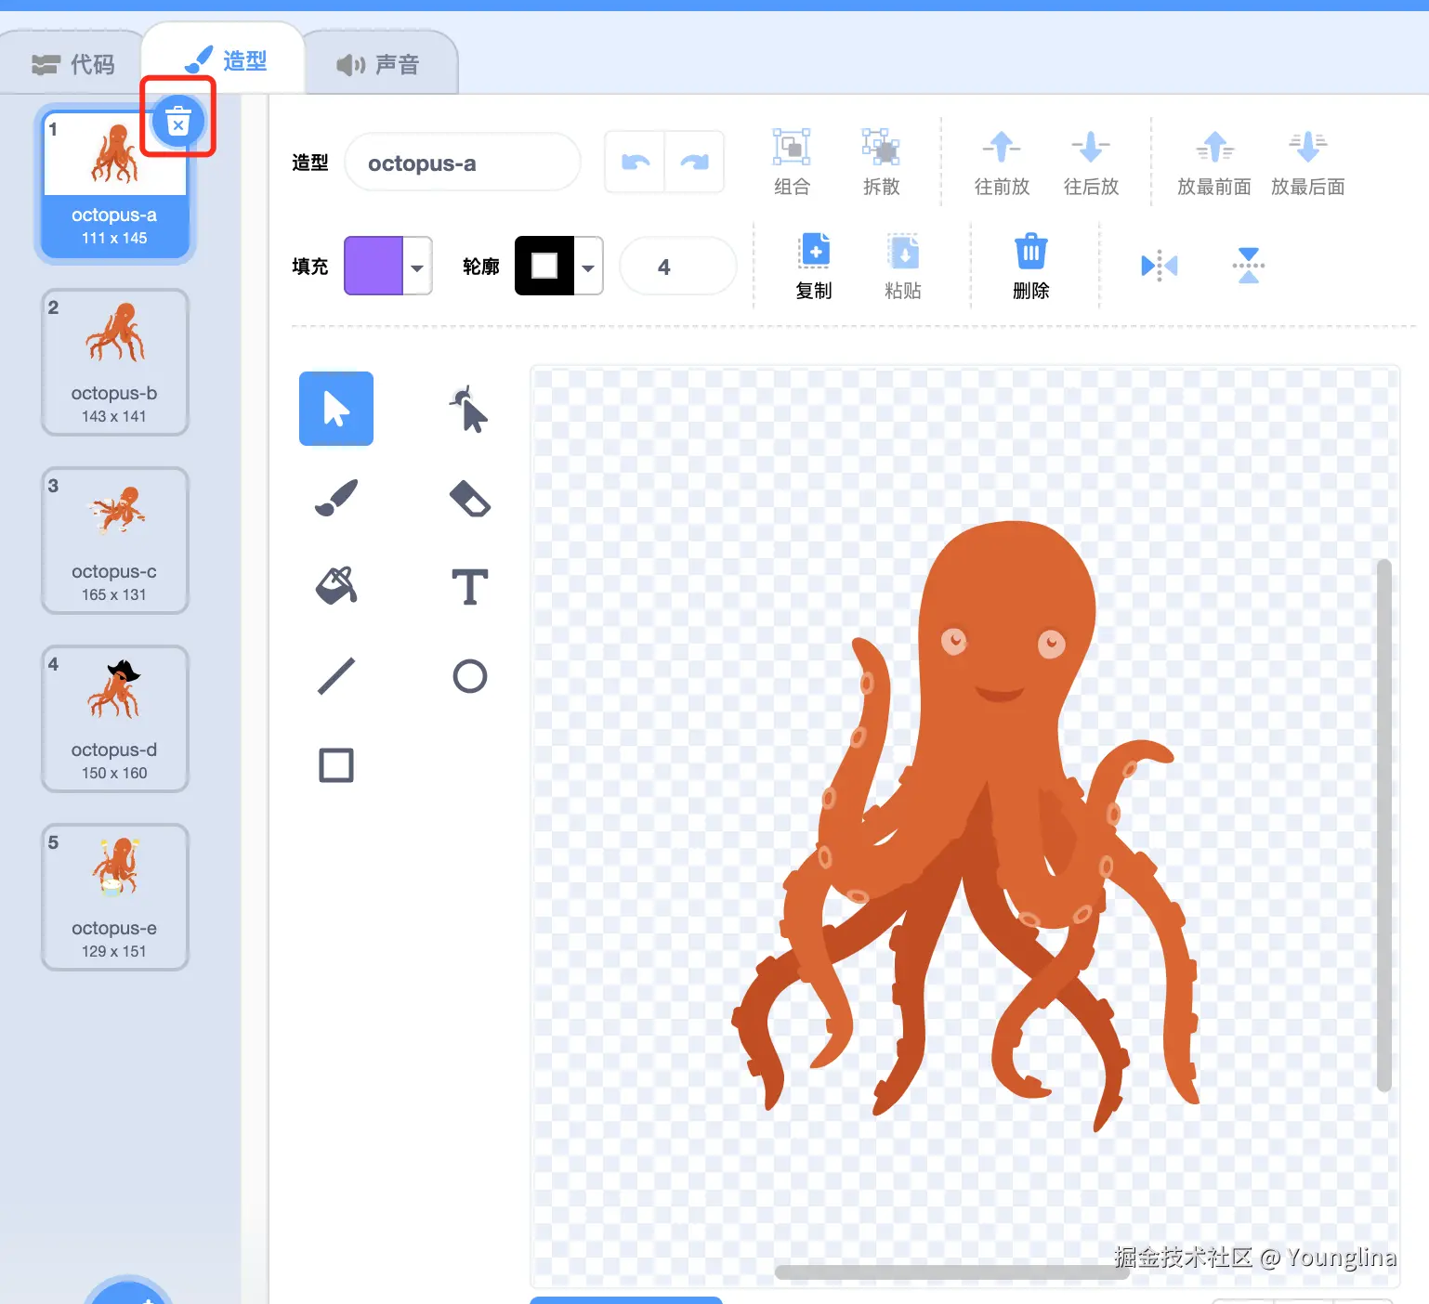Screen dimensions: 1429x1304
Task: Pick the Brush tool
Action: (x=336, y=498)
